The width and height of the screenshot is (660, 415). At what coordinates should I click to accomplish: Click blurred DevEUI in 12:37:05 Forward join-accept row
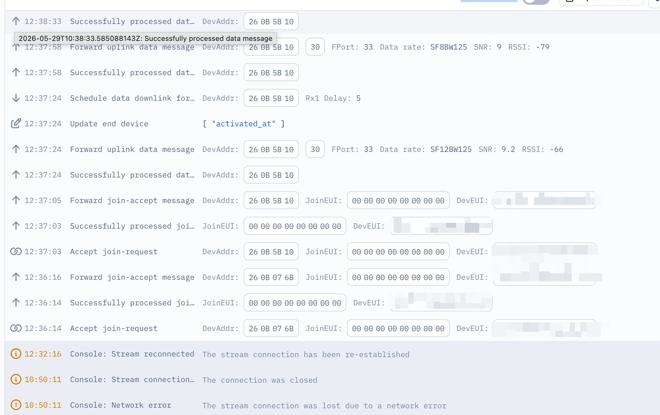point(544,200)
